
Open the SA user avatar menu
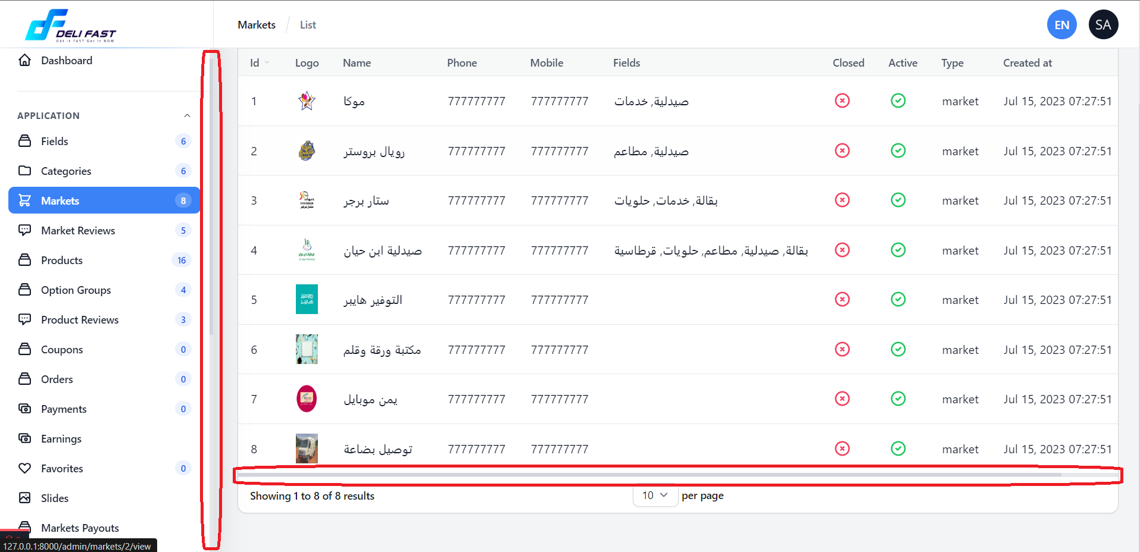[1102, 25]
